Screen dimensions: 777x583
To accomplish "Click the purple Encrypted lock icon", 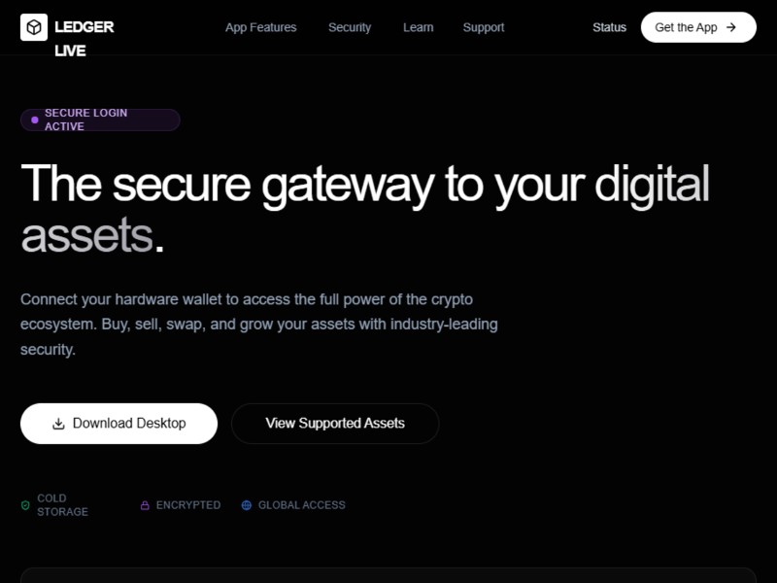I will (145, 505).
